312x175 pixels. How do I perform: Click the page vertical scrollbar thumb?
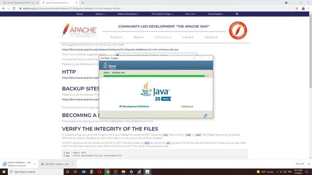311,51
